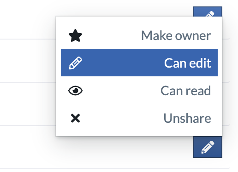238x172 pixels.
Task: Choose the highlighted Can edit option
Action: 139,63
